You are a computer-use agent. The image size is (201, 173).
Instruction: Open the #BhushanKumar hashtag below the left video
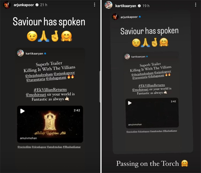tap(72, 147)
